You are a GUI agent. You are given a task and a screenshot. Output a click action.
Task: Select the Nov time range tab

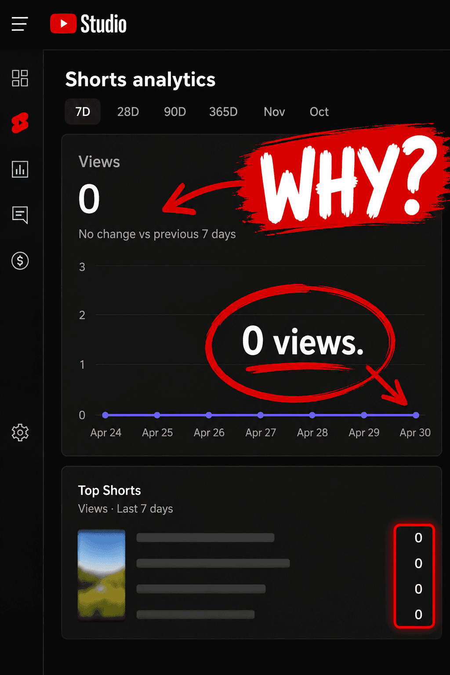tap(274, 112)
